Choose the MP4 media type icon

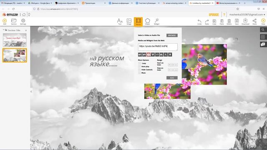pos(144,55)
